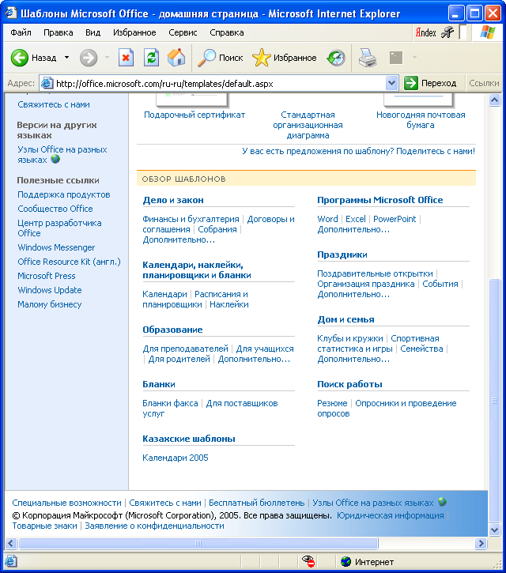This screenshot has height=573, width=506.
Task: Click the globe icon in footer links
Action: [x=442, y=502]
